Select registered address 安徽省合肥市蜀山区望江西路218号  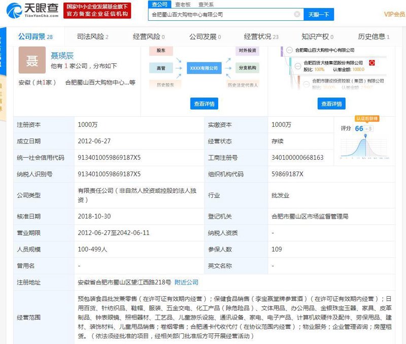[x=124, y=283]
